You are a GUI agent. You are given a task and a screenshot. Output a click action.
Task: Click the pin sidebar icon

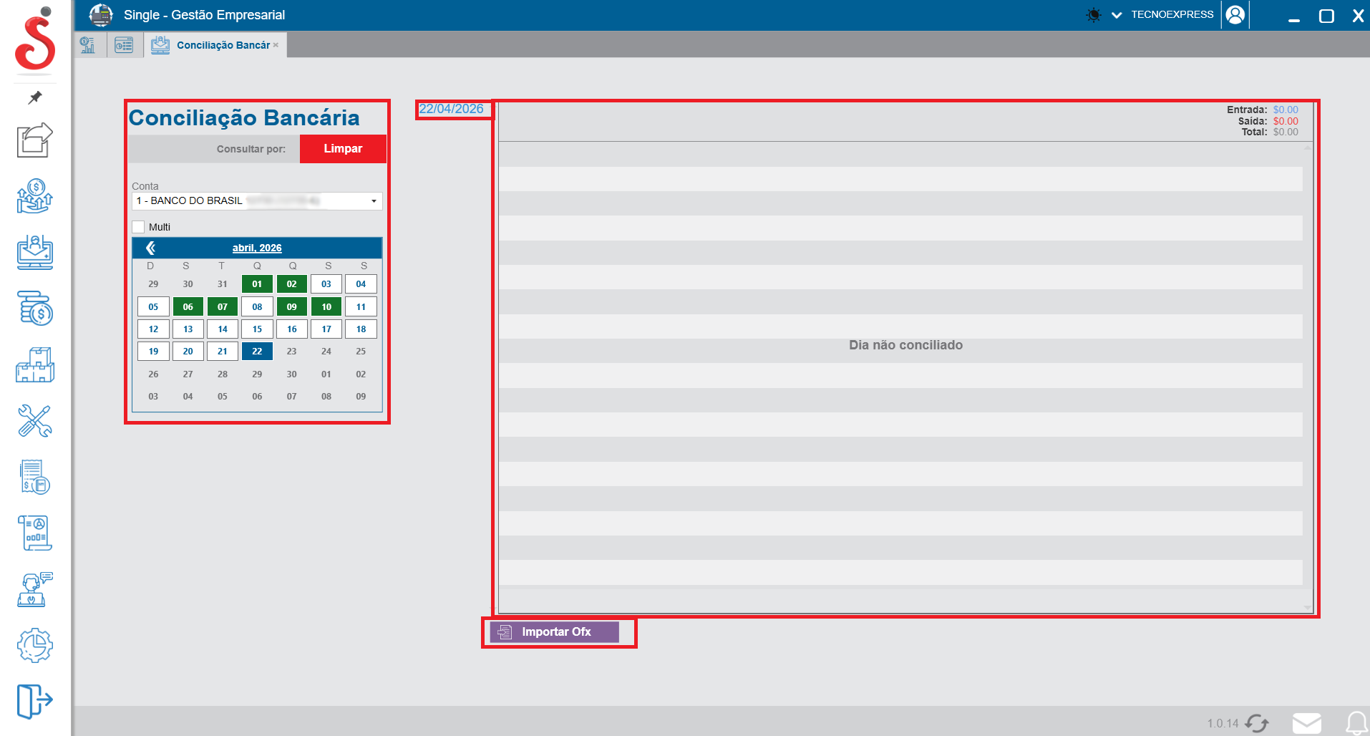tap(34, 97)
